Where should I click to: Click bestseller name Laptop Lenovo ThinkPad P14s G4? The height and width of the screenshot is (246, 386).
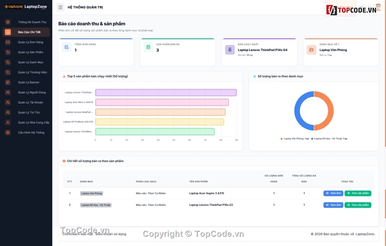262,50
